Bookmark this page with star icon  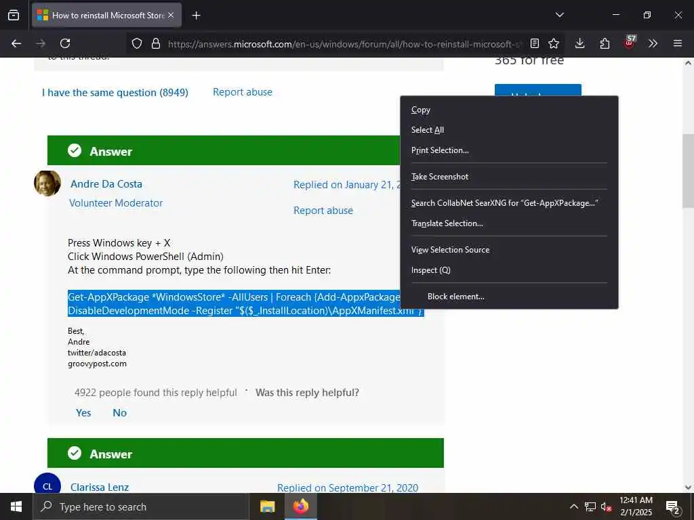coord(554,43)
